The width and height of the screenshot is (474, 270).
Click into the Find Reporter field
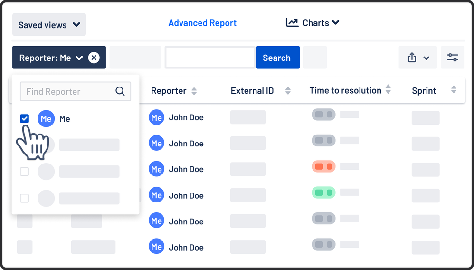75,91
